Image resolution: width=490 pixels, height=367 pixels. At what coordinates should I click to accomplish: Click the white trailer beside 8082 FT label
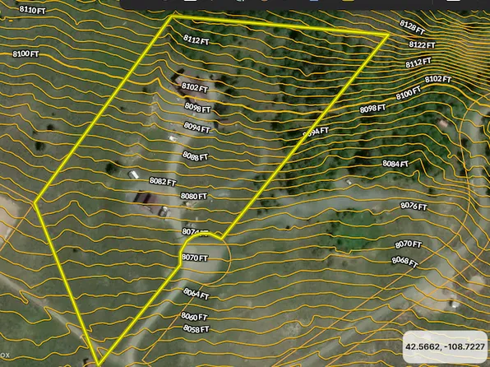point(134,174)
